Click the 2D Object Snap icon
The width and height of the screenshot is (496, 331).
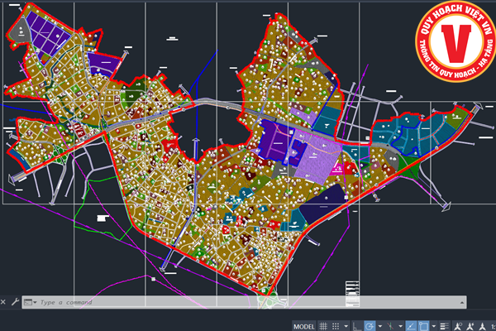point(423,326)
